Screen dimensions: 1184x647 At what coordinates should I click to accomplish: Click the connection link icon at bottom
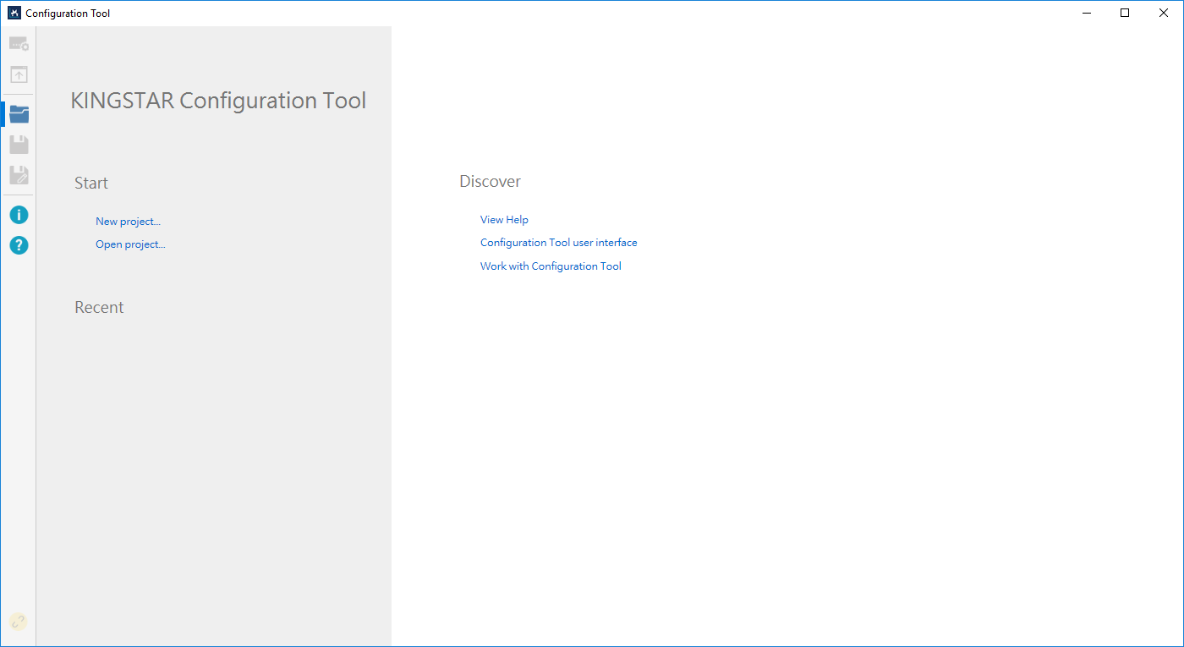(19, 622)
